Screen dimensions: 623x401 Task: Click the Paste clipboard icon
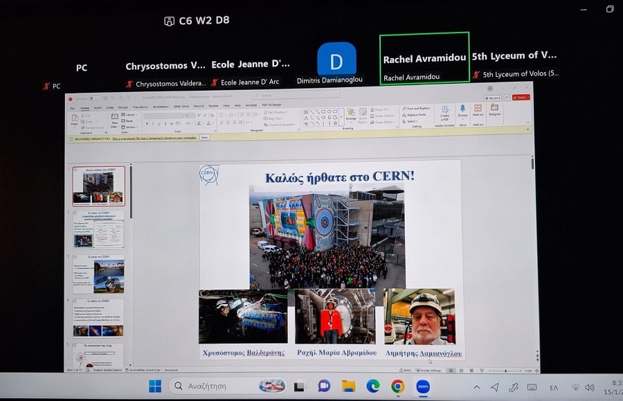click(x=75, y=118)
